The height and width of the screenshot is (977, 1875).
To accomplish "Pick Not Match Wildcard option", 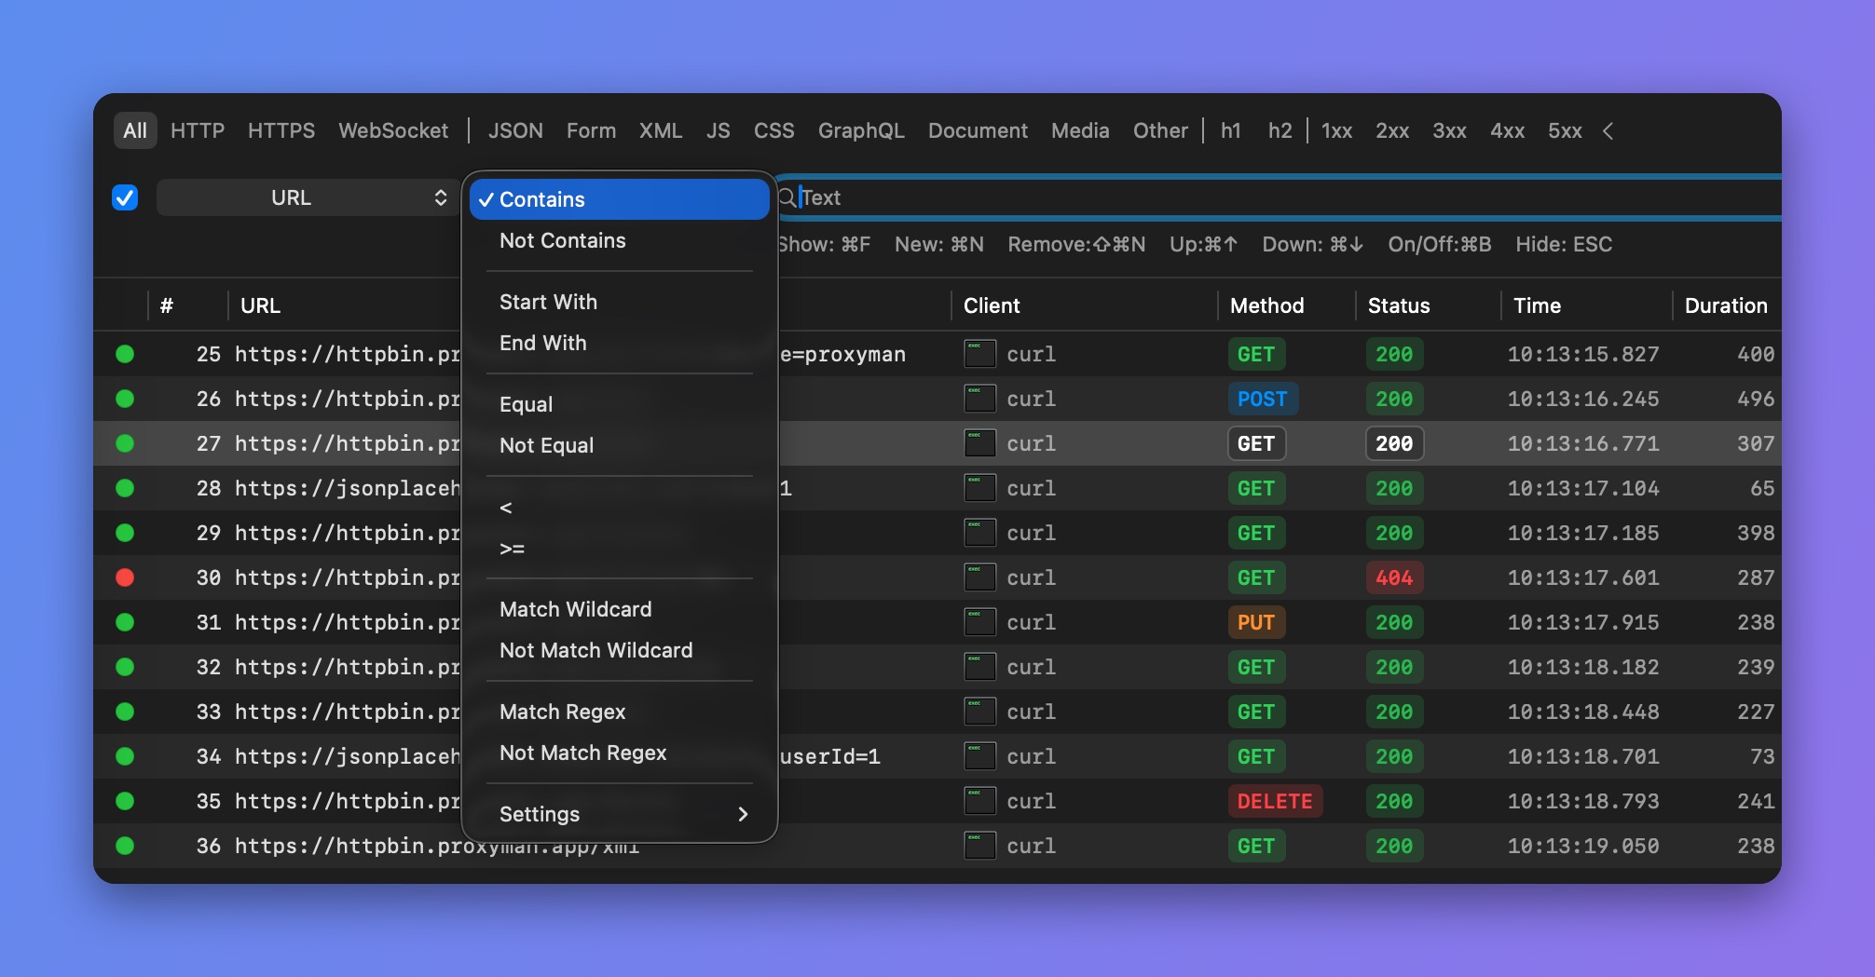I will point(620,650).
